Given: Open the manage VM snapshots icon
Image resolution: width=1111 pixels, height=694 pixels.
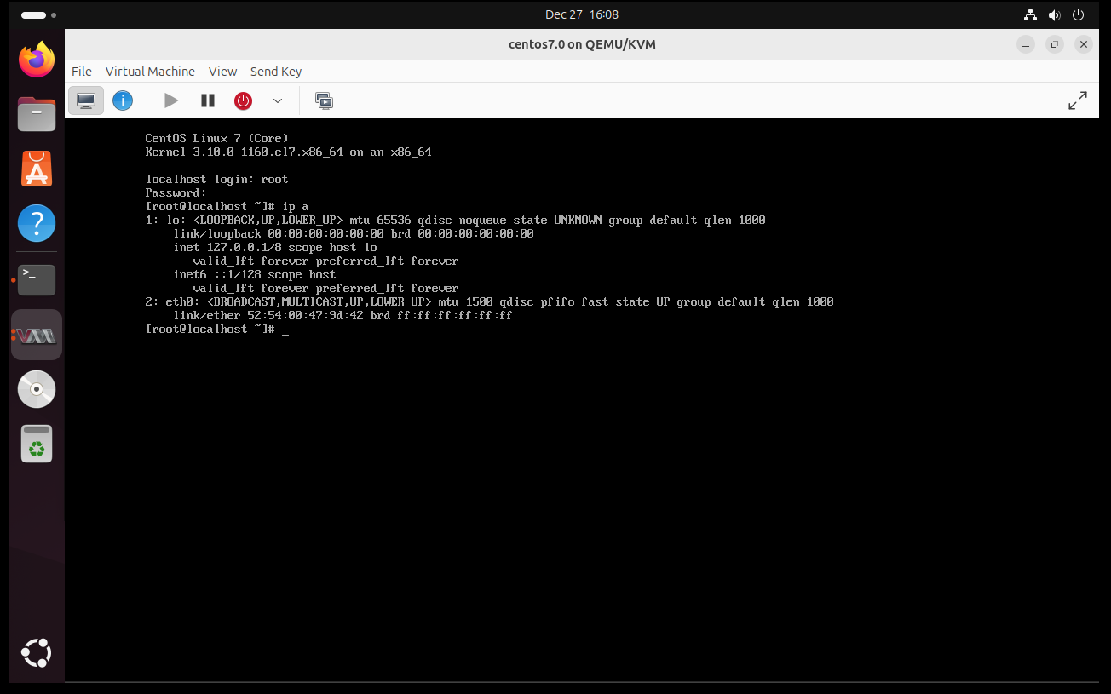Looking at the screenshot, I should pos(324,100).
